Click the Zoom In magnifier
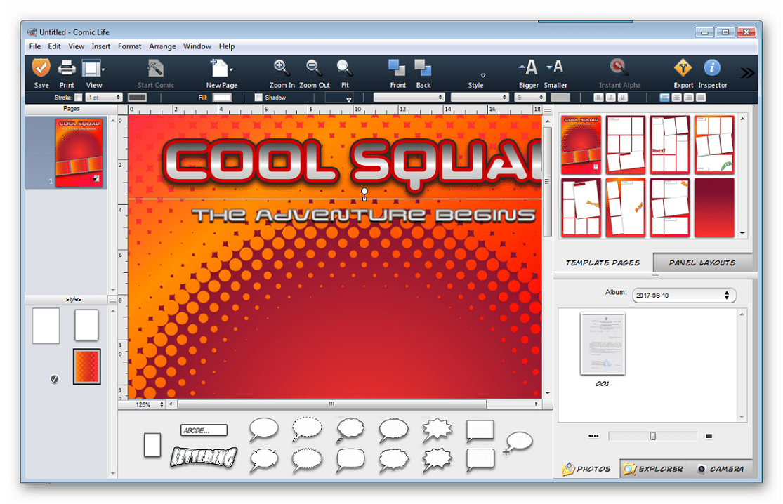The height and width of the screenshot is (504, 783). point(282,68)
